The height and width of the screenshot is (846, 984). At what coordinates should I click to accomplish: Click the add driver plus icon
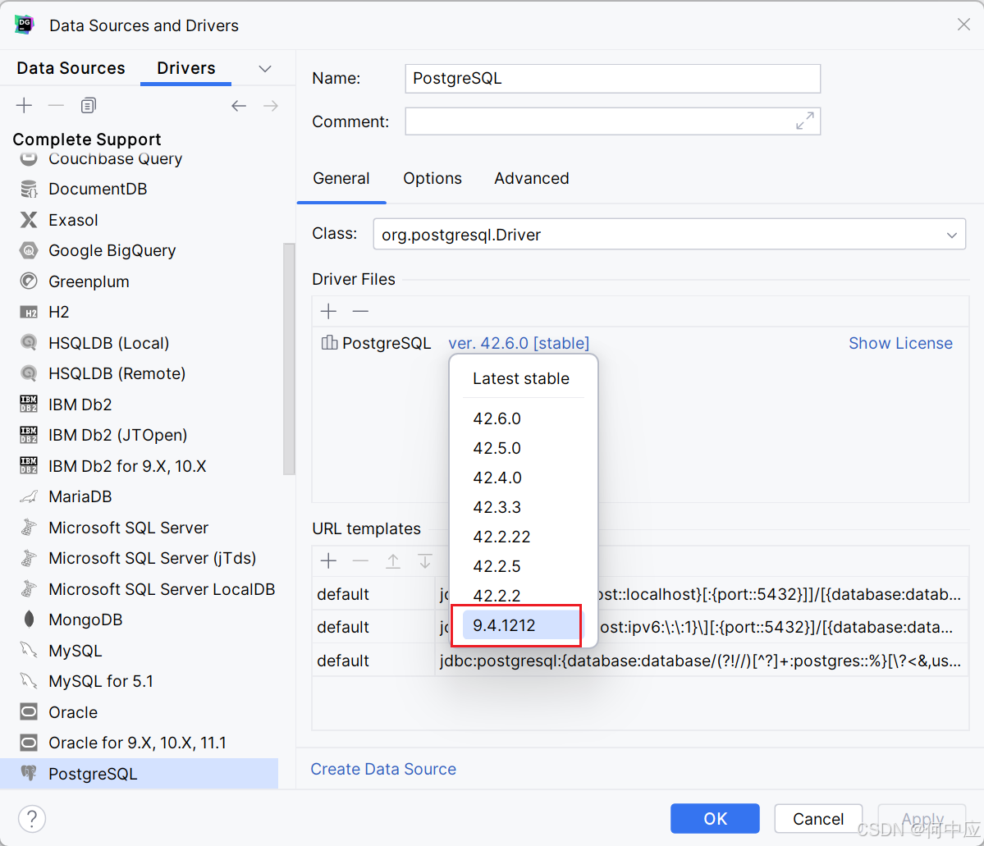point(24,105)
